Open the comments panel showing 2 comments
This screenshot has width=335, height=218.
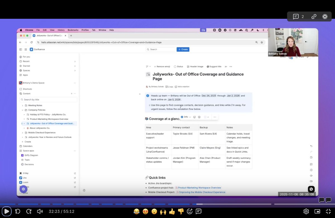point(298,17)
